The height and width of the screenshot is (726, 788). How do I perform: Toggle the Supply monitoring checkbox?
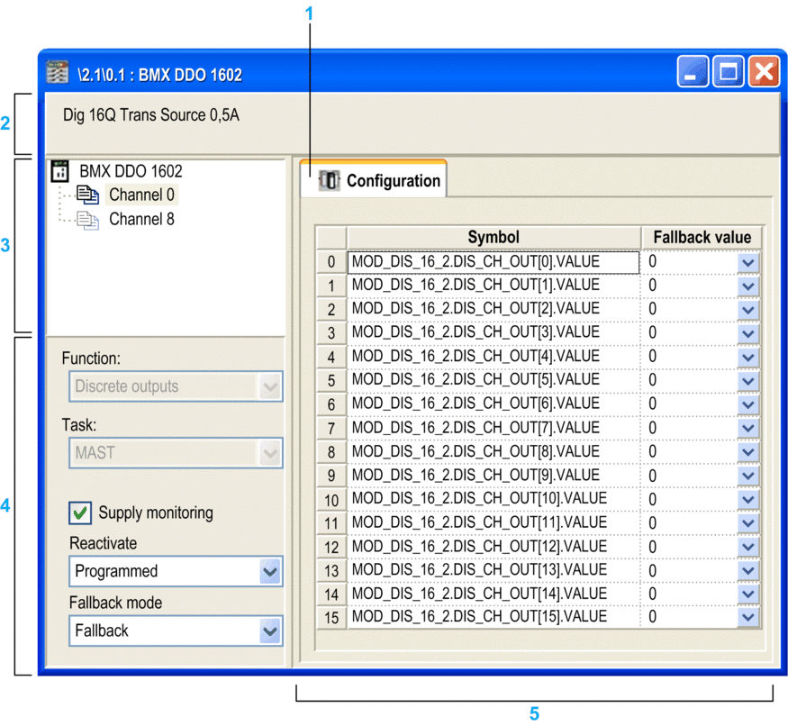tap(80, 513)
